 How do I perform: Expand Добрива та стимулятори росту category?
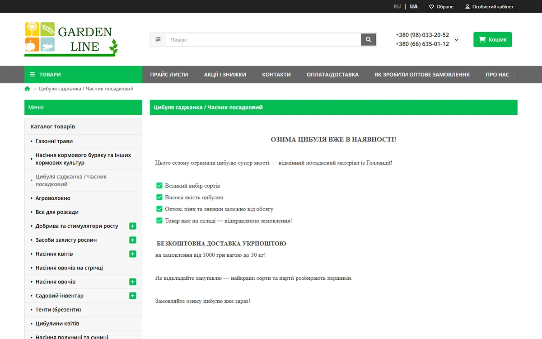[x=133, y=226]
